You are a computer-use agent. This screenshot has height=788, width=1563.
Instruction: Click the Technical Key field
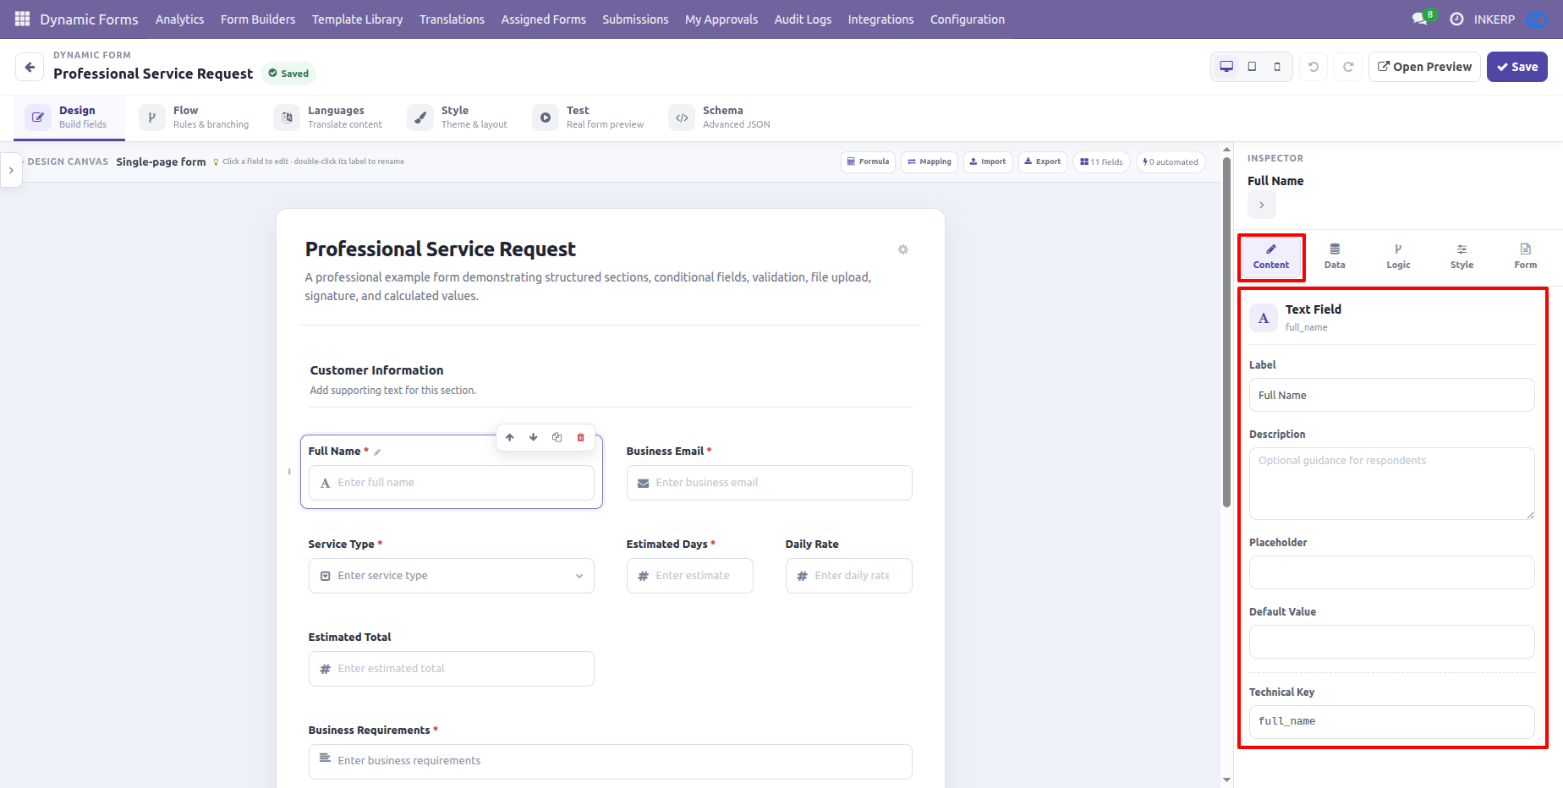pos(1391,722)
